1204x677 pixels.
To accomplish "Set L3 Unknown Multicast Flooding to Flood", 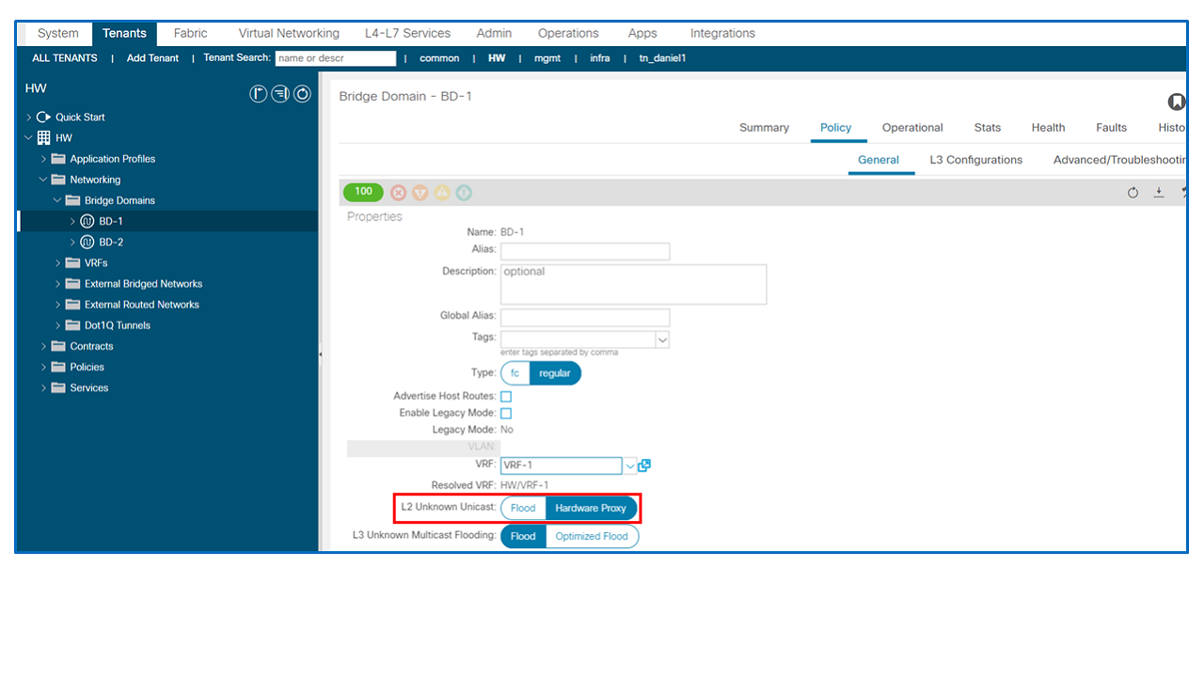I will click(523, 536).
